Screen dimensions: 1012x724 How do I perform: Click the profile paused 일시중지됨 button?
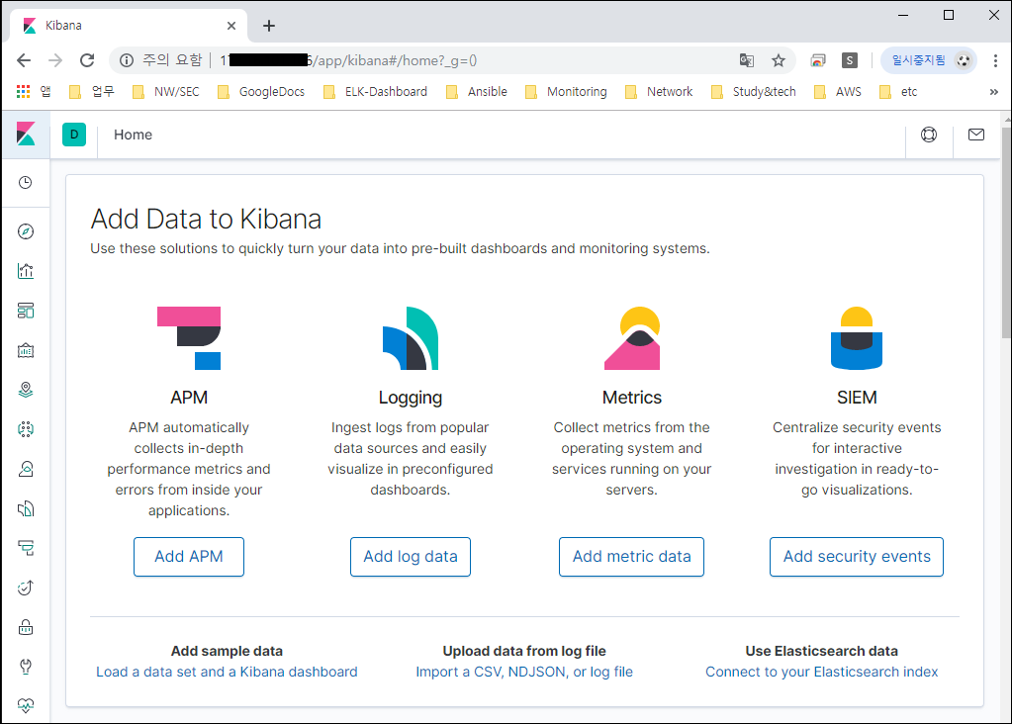click(929, 60)
